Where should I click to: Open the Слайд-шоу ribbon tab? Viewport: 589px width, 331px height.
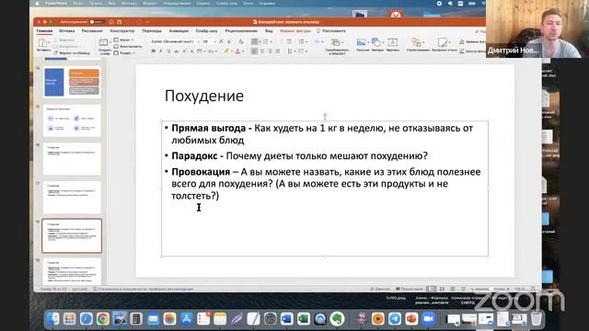point(206,30)
